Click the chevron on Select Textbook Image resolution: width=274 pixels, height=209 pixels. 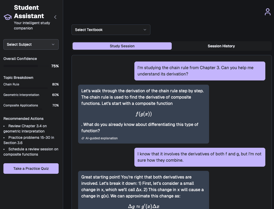pos(145,30)
